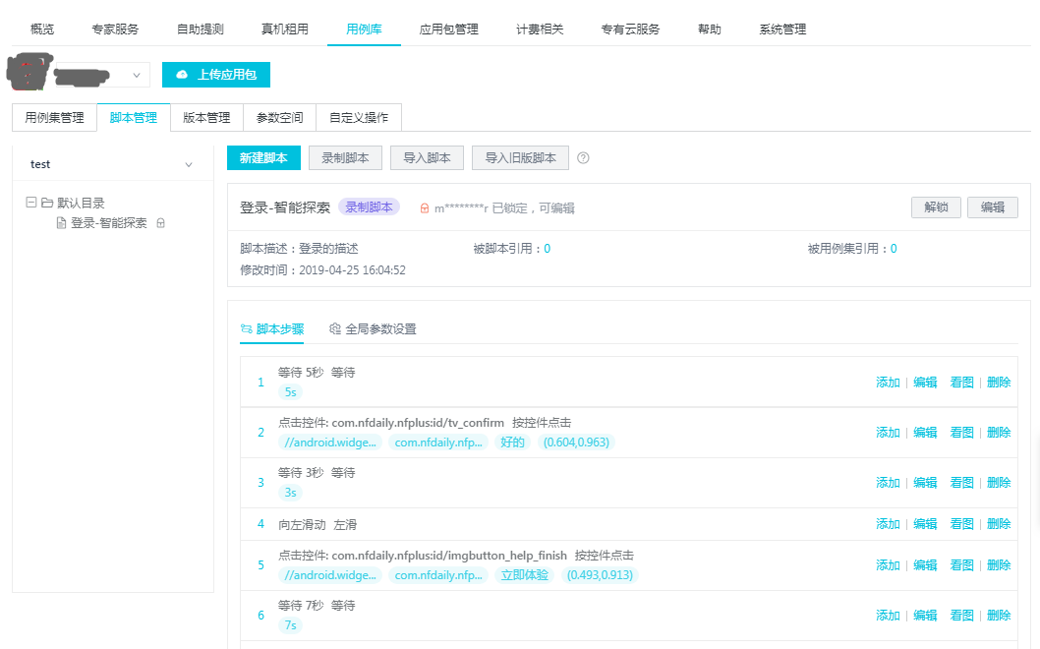Screen dimensions: 1040x649
Task: Click 删除 link for step 1
Action: pyautogui.click(x=998, y=383)
